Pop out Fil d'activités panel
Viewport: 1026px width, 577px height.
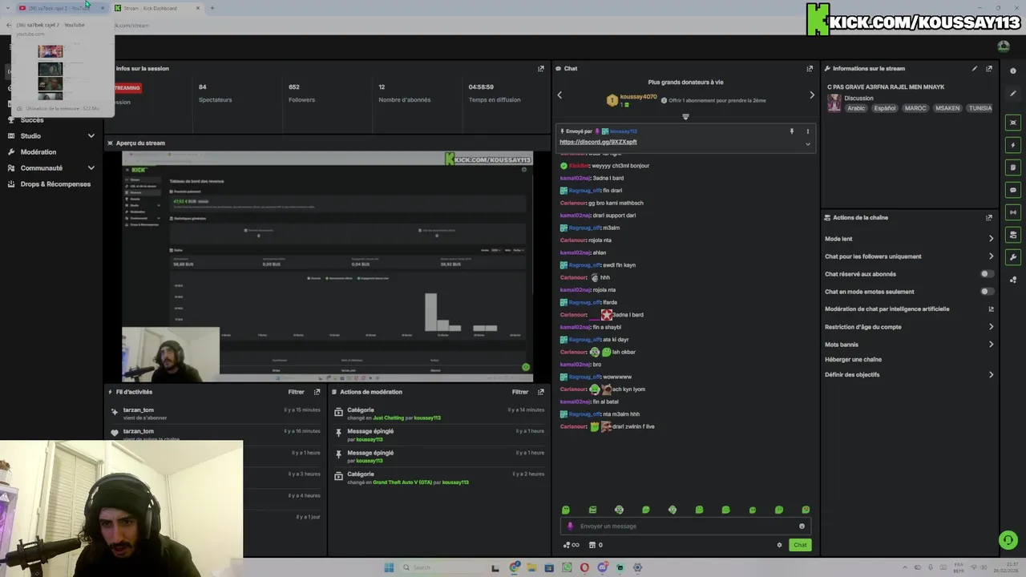coord(317,392)
